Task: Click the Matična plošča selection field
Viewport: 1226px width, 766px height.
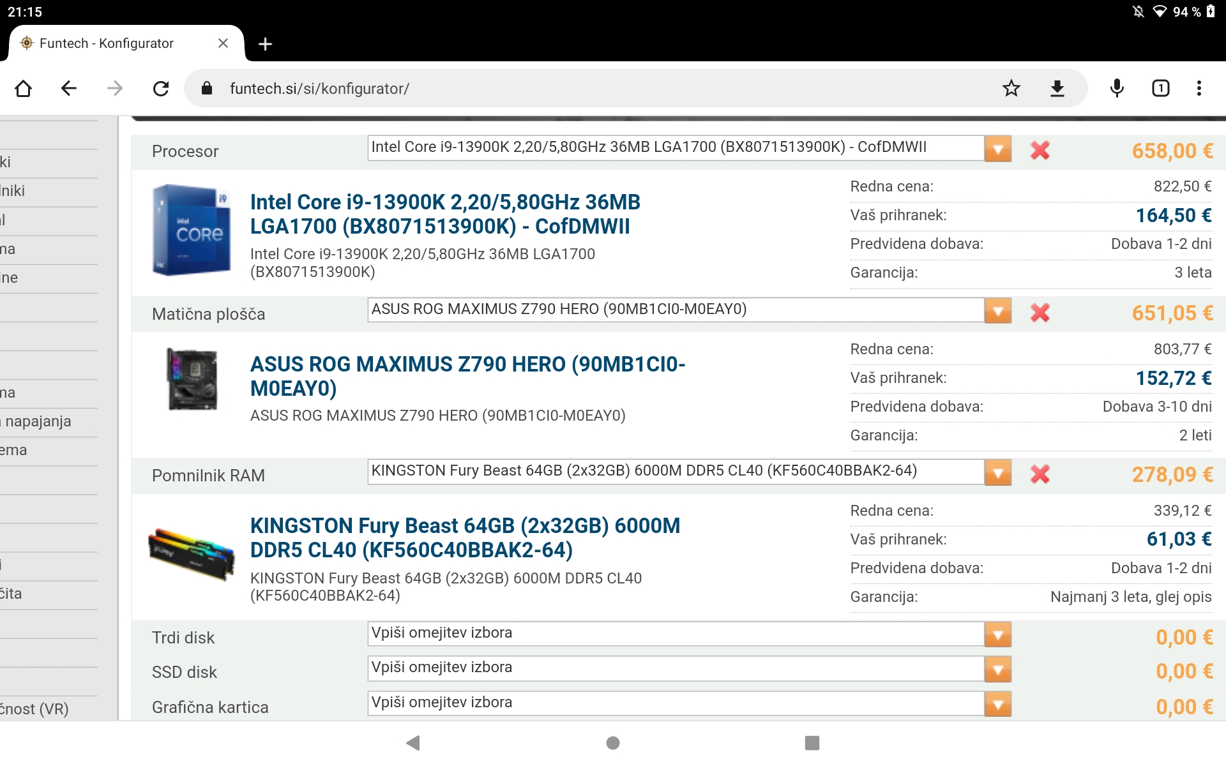Action: (x=676, y=310)
